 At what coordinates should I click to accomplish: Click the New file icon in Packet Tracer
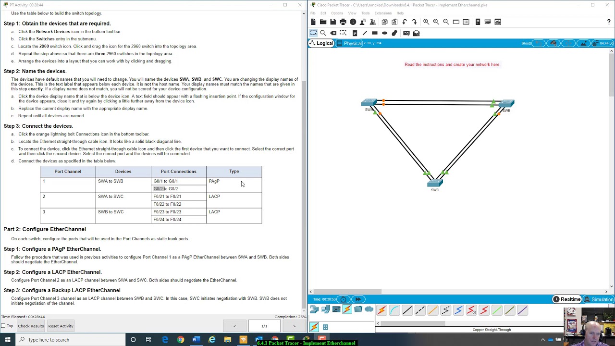(313, 22)
